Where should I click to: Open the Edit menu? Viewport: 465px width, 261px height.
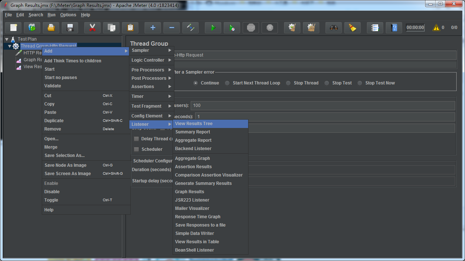20,15
